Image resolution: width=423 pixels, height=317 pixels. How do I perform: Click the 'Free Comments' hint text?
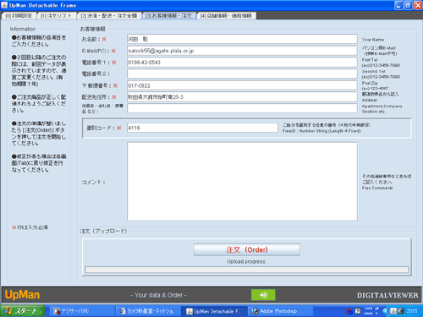click(377, 188)
